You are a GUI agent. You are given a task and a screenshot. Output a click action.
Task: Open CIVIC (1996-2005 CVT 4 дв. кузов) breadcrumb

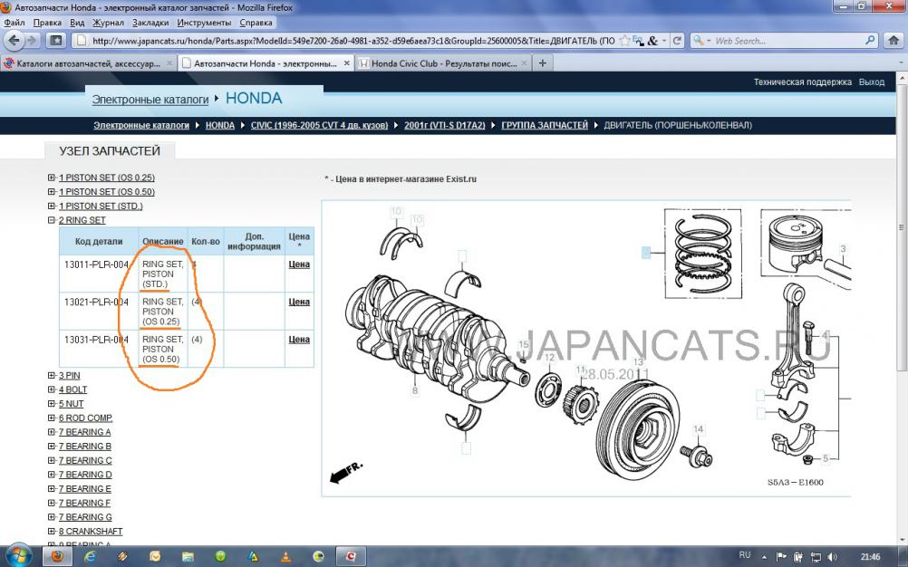319,125
